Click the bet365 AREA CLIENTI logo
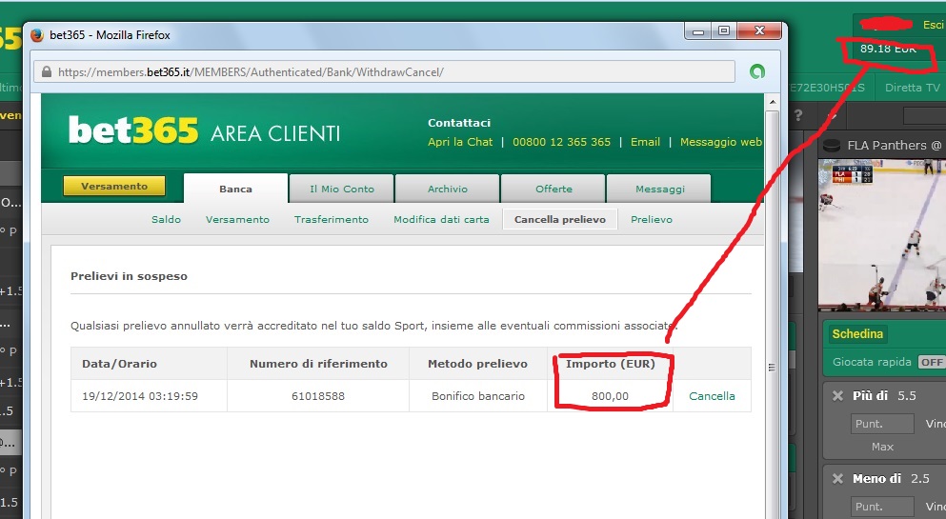This screenshot has height=519, width=946. (205, 130)
